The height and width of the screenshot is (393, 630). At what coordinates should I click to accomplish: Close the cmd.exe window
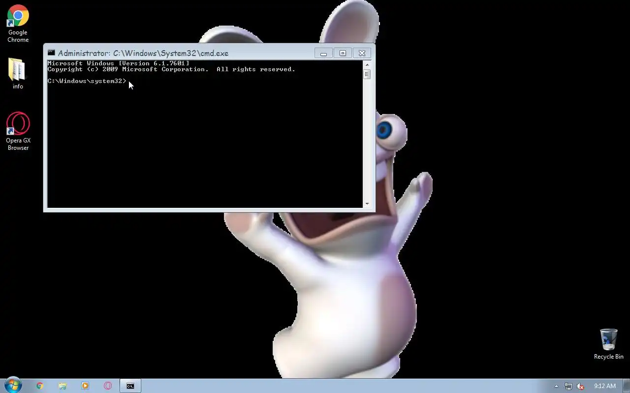(362, 53)
